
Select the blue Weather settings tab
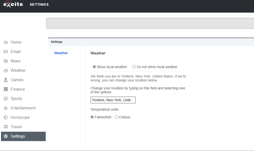coord(61,53)
